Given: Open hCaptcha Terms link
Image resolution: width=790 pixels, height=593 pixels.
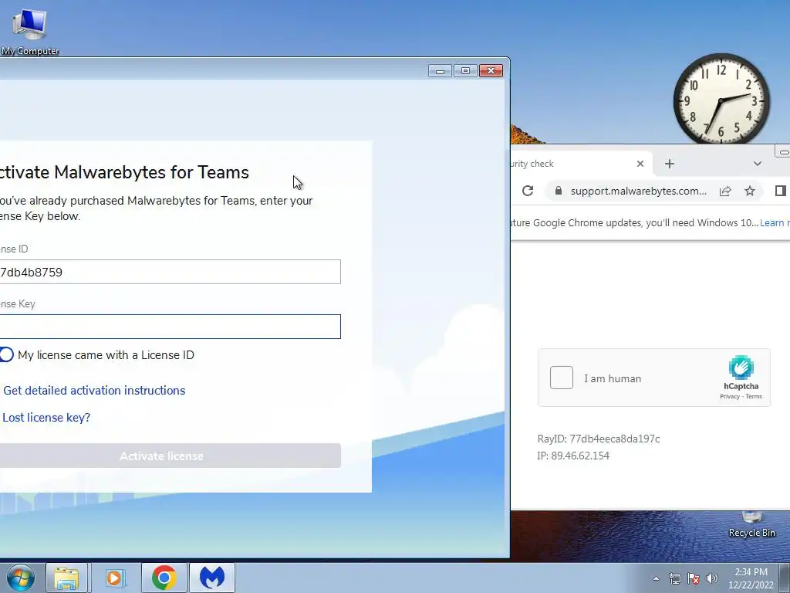Looking at the screenshot, I should coord(754,396).
